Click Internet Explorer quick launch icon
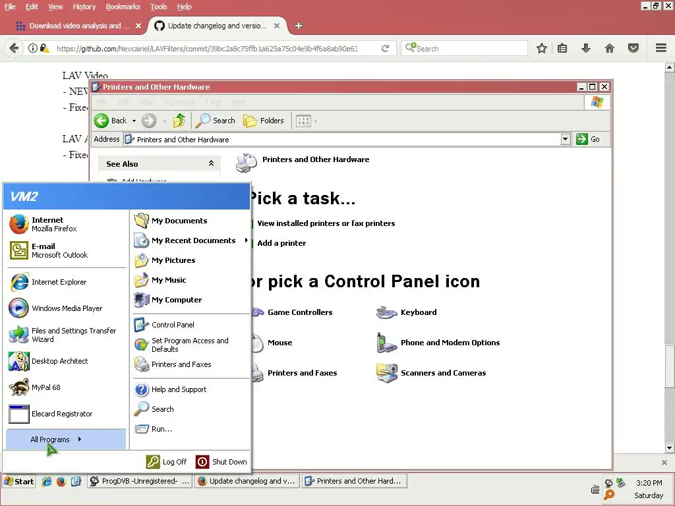Image resolution: width=675 pixels, height=506 pixels. 47,482
